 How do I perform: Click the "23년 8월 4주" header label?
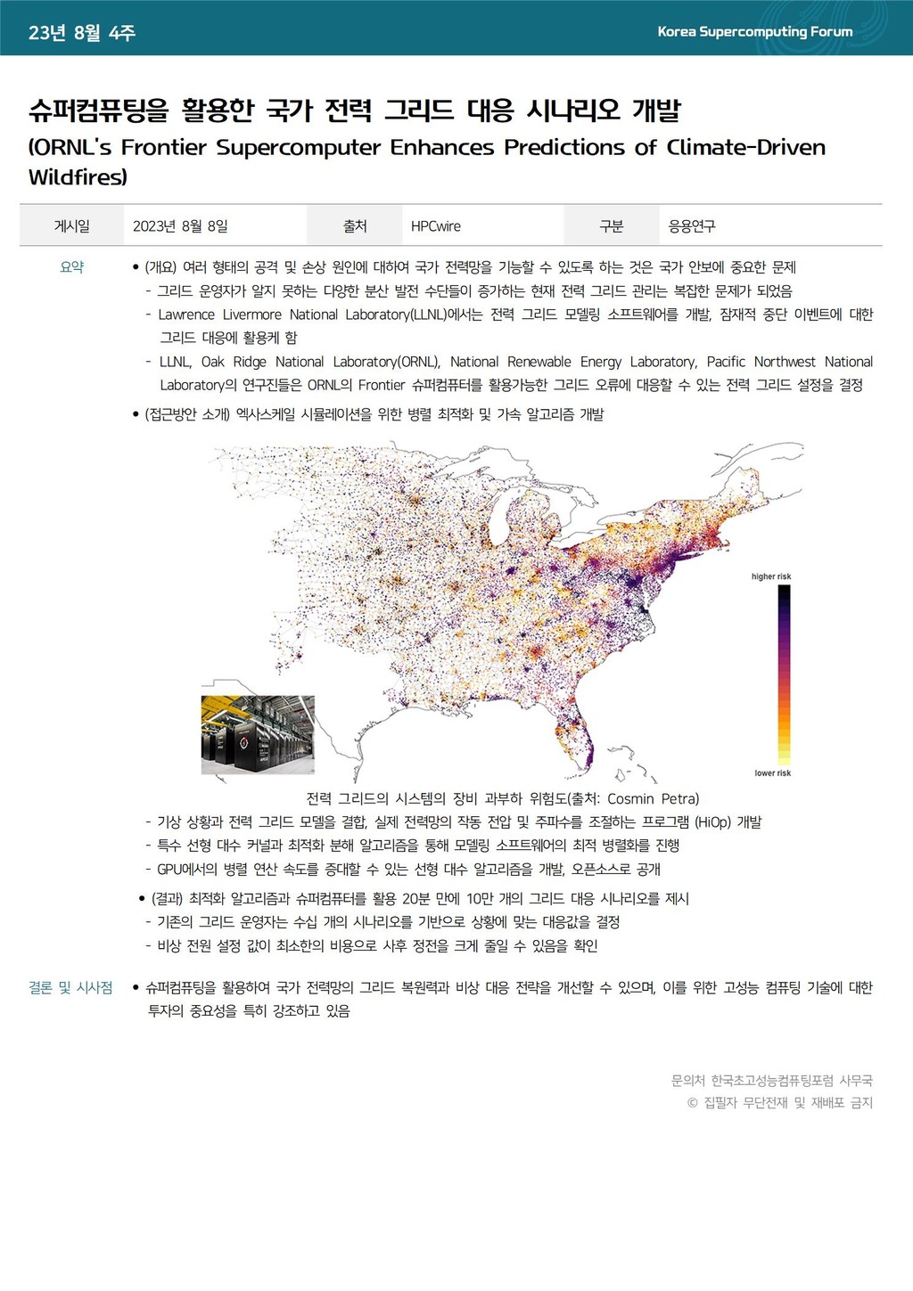point(82,33)
